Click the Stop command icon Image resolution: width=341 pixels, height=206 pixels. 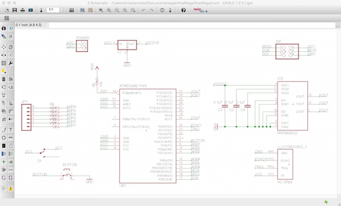click(162, 10)
